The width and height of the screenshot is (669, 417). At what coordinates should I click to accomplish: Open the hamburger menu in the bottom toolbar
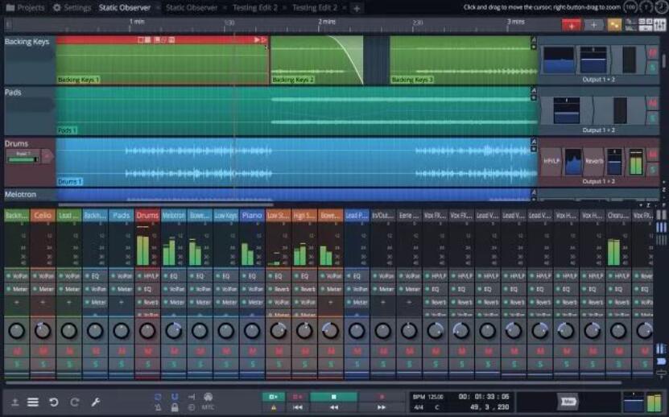(x=33, y=402)
